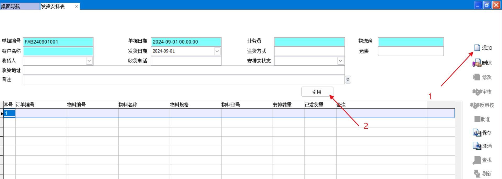Image resolution: width=502 pixels, height=179 pixels.
Task: Click the 反审核 (Un-audit) icon
Action: coord(475,105)
